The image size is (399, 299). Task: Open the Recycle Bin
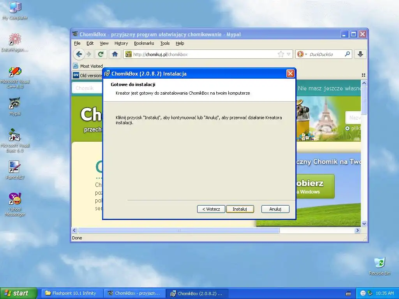coord(380,266)
